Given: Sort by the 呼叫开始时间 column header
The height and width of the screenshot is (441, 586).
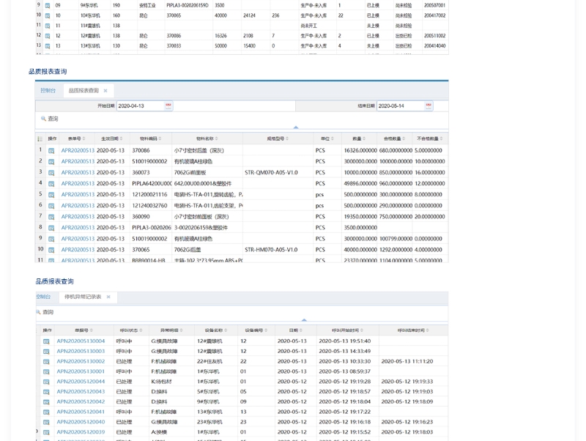Looking at the screenshot, I should coord(347,330).
